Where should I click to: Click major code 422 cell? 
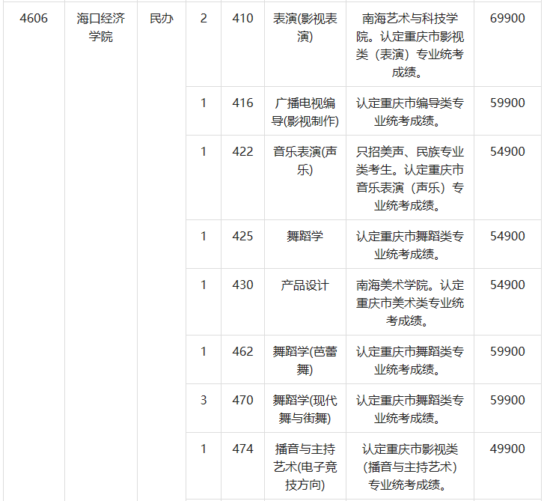point(242,152)
